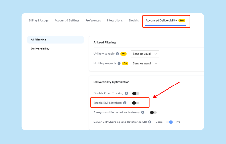This screenshot has height=144, width=226.
Task: Open Unlikely to reply Send as usual dropdown
Action: click(x=145, y=54)
